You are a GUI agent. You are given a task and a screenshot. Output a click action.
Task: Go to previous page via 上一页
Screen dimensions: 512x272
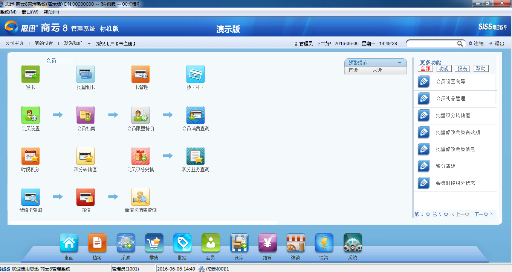(x=460, y=214)
